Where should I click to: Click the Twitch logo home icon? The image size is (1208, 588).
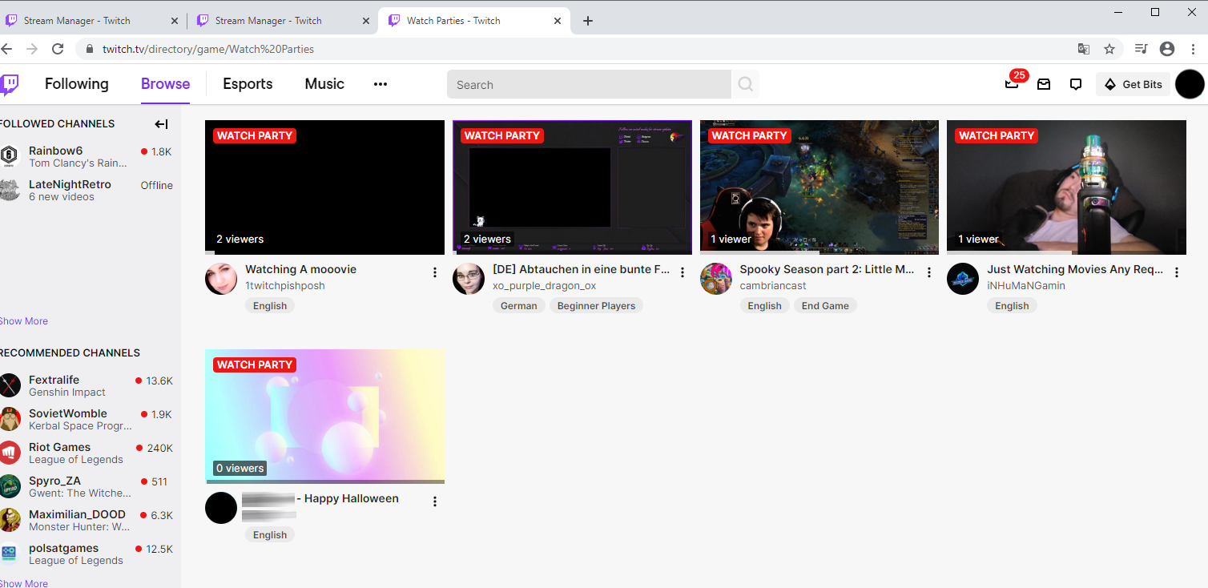click(10, 84)
